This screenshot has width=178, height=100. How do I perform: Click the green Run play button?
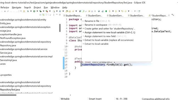click(34, 11)
